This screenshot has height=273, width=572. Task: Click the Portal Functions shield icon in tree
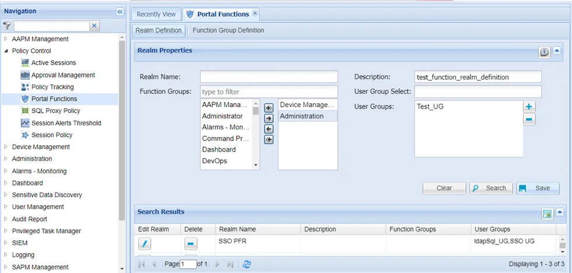point(25,99)
